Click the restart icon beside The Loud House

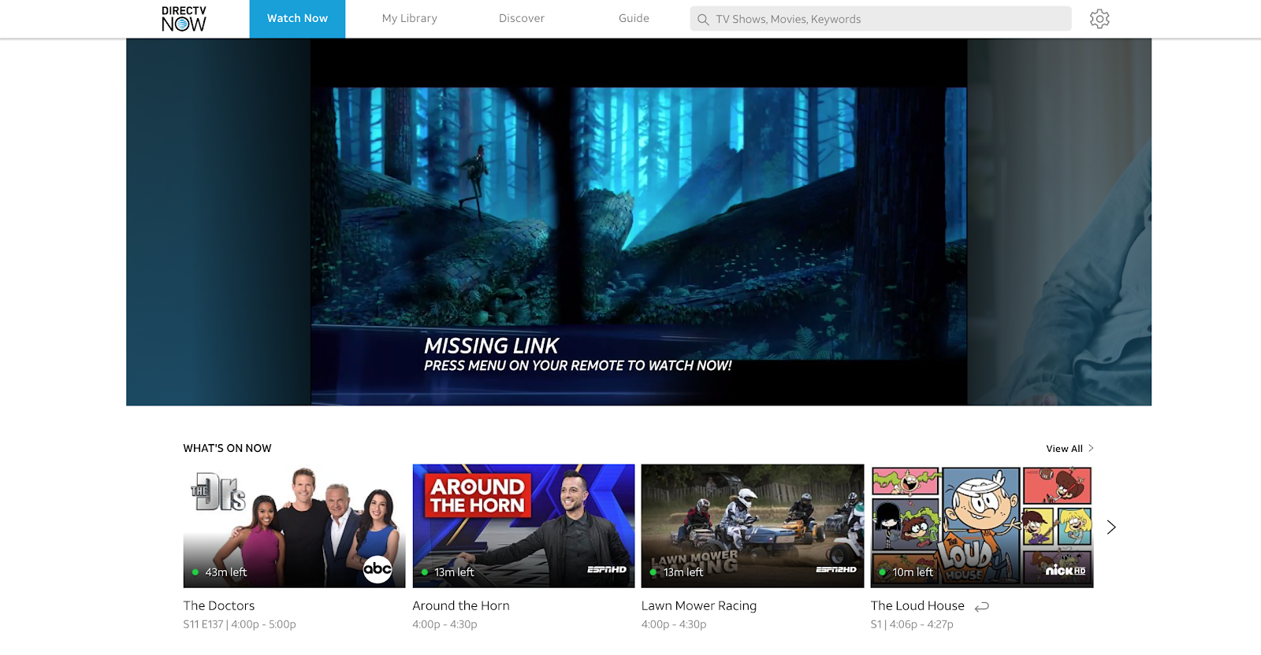click(x=982, y=606)
